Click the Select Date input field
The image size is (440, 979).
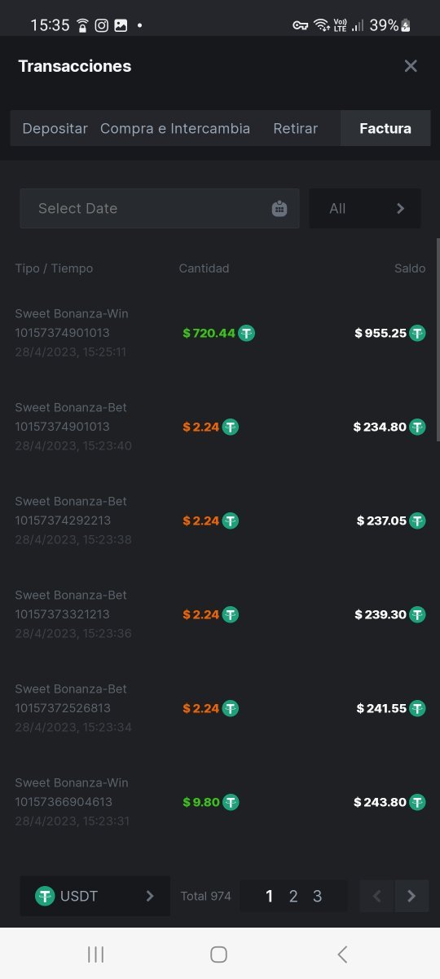(x=160, y=208)
